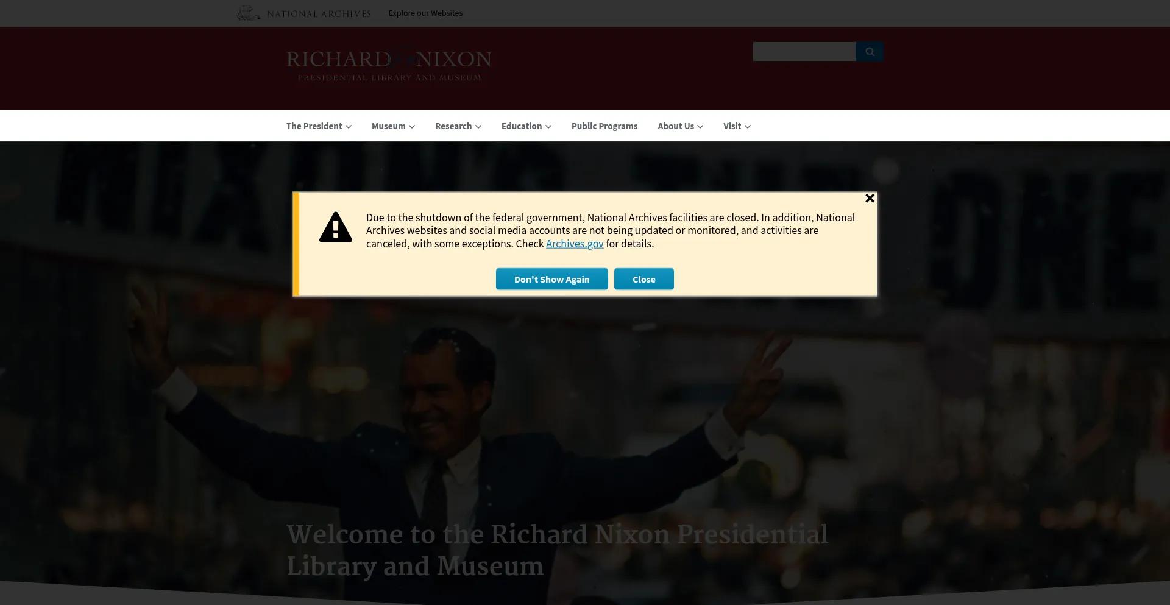This screenshot has width=1170, height=605.
Task: Expand the Visit menu
Action: click(737, 126)
